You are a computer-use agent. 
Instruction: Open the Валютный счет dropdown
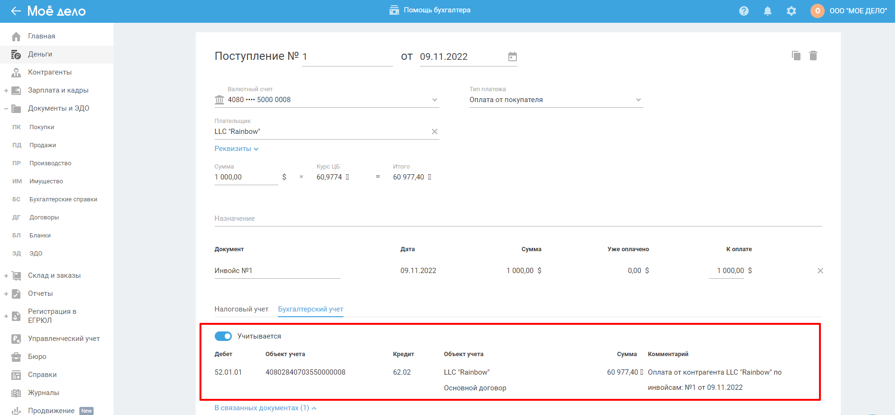(x=434, y=100)
